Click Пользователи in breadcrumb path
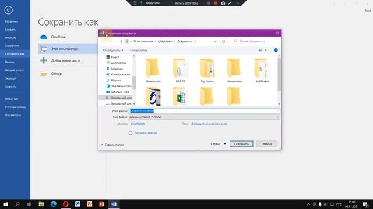The height and width of the screenshot is (209, 373). click(143, 41)
